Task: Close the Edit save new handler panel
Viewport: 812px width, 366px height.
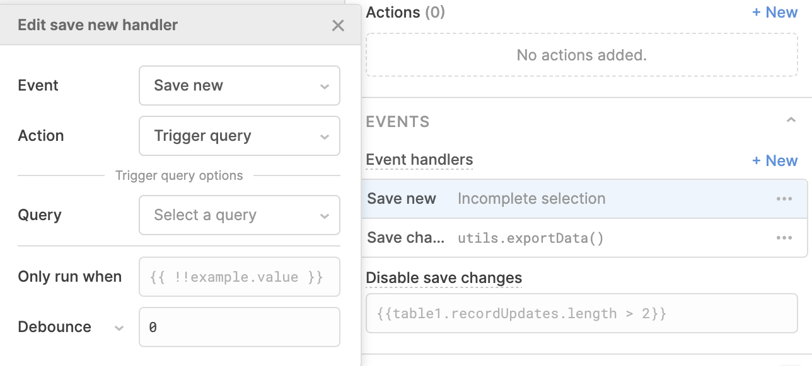Action: click(x=338, y=25)
